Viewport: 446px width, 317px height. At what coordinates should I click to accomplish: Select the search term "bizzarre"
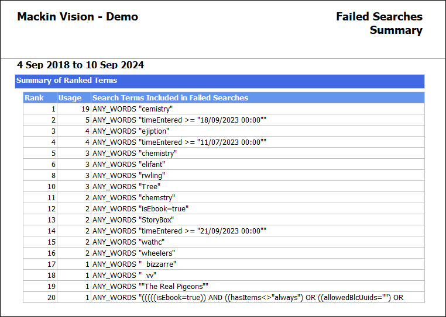[134, 264]
